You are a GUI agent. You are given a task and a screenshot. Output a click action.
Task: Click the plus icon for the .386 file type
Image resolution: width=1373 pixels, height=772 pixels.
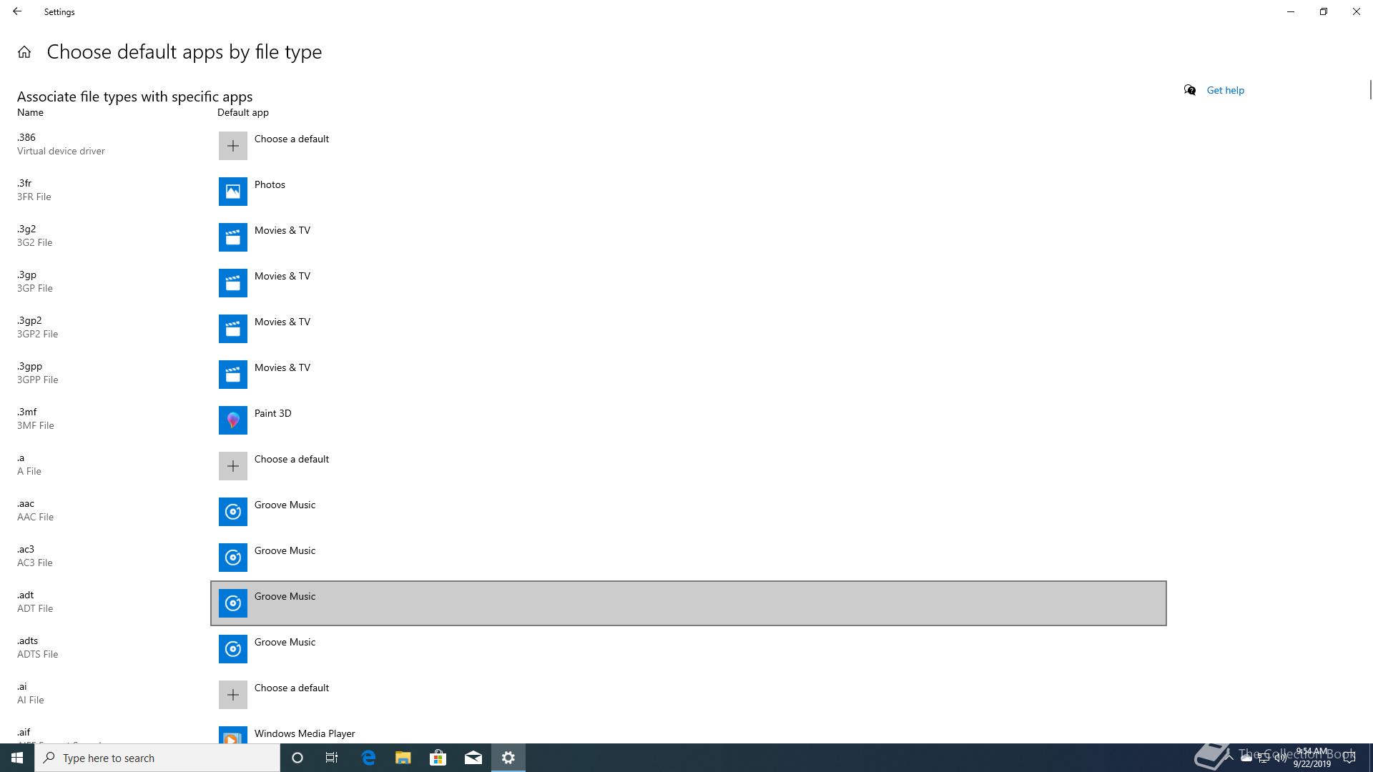[x=233, y=146]
